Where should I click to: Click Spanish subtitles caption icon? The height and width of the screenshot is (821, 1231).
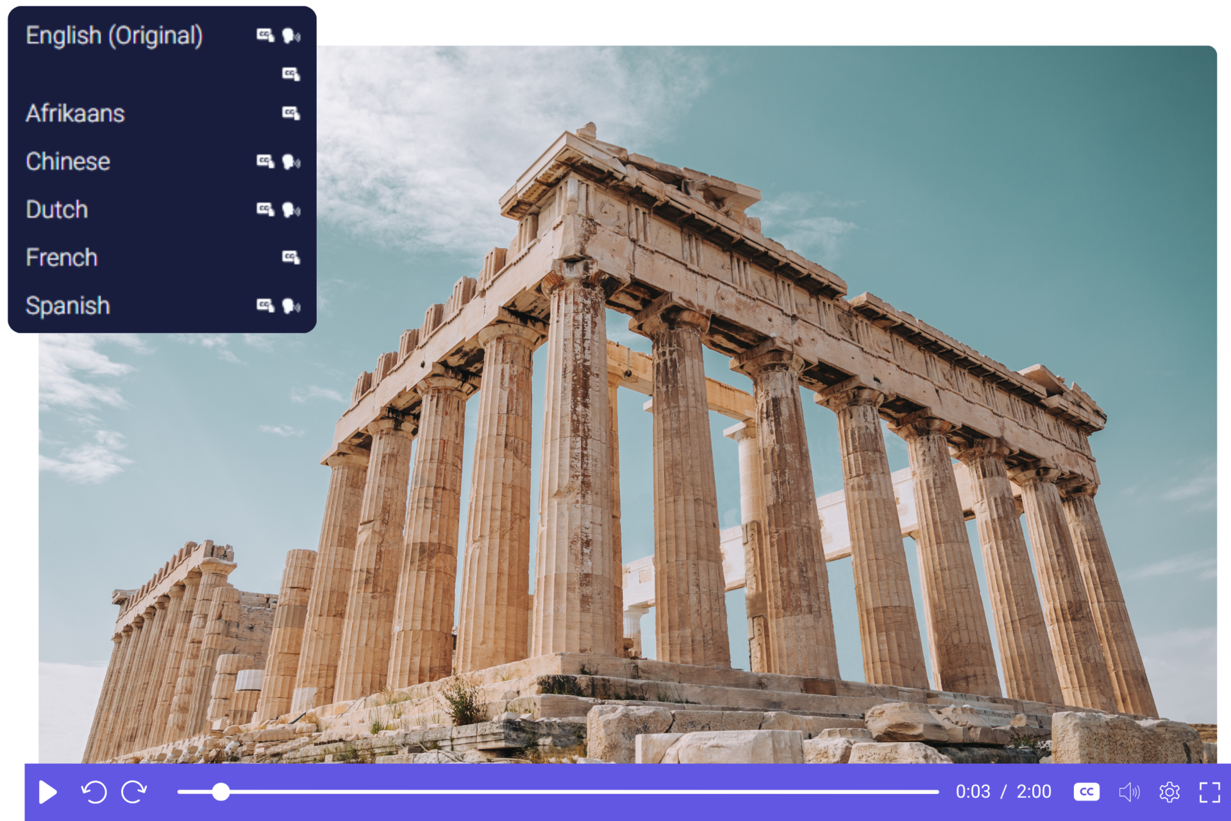pos(265,305)
